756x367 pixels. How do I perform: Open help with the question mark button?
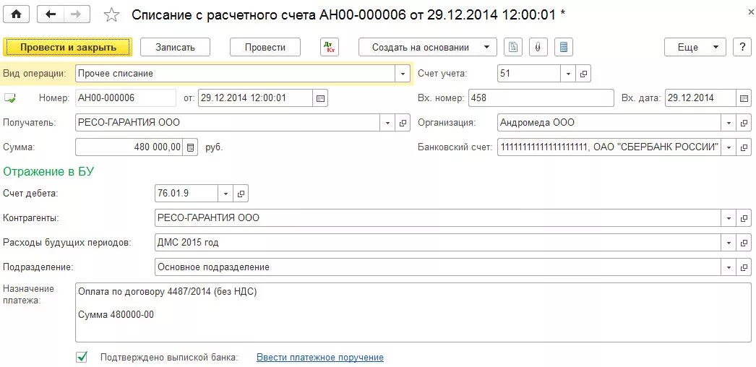[x=742, y=47]
